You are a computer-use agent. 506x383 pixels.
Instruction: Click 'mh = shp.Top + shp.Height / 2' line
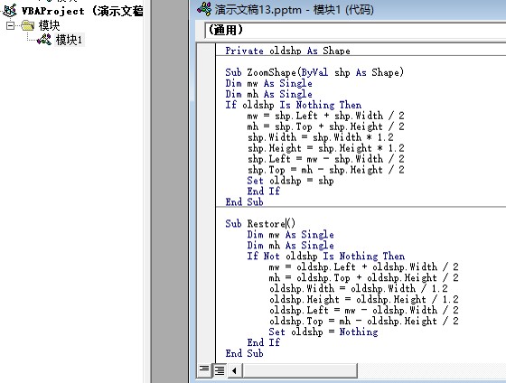tap(326, 126)
